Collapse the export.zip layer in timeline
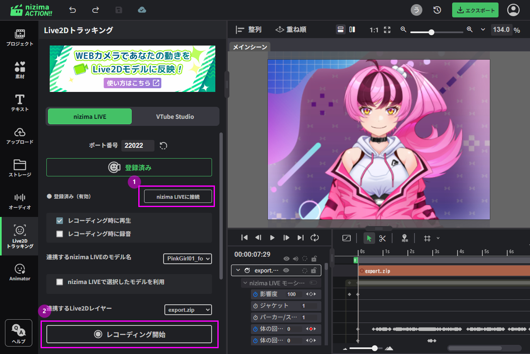This screenshot has height=354, width=530. point(238,270)
